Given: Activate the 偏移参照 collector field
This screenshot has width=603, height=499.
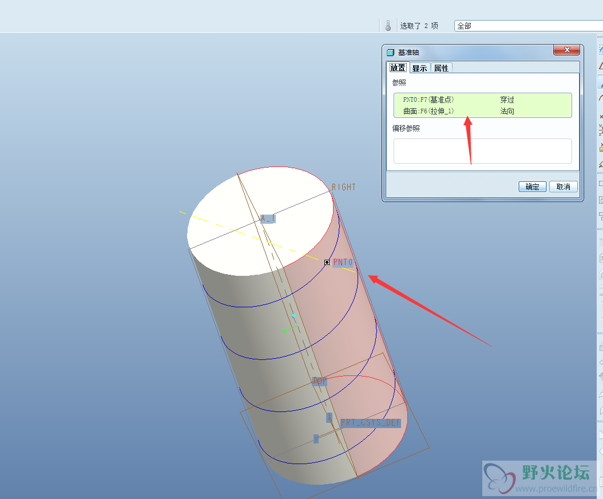Looking at the screenshot, I should pos(482,151).
